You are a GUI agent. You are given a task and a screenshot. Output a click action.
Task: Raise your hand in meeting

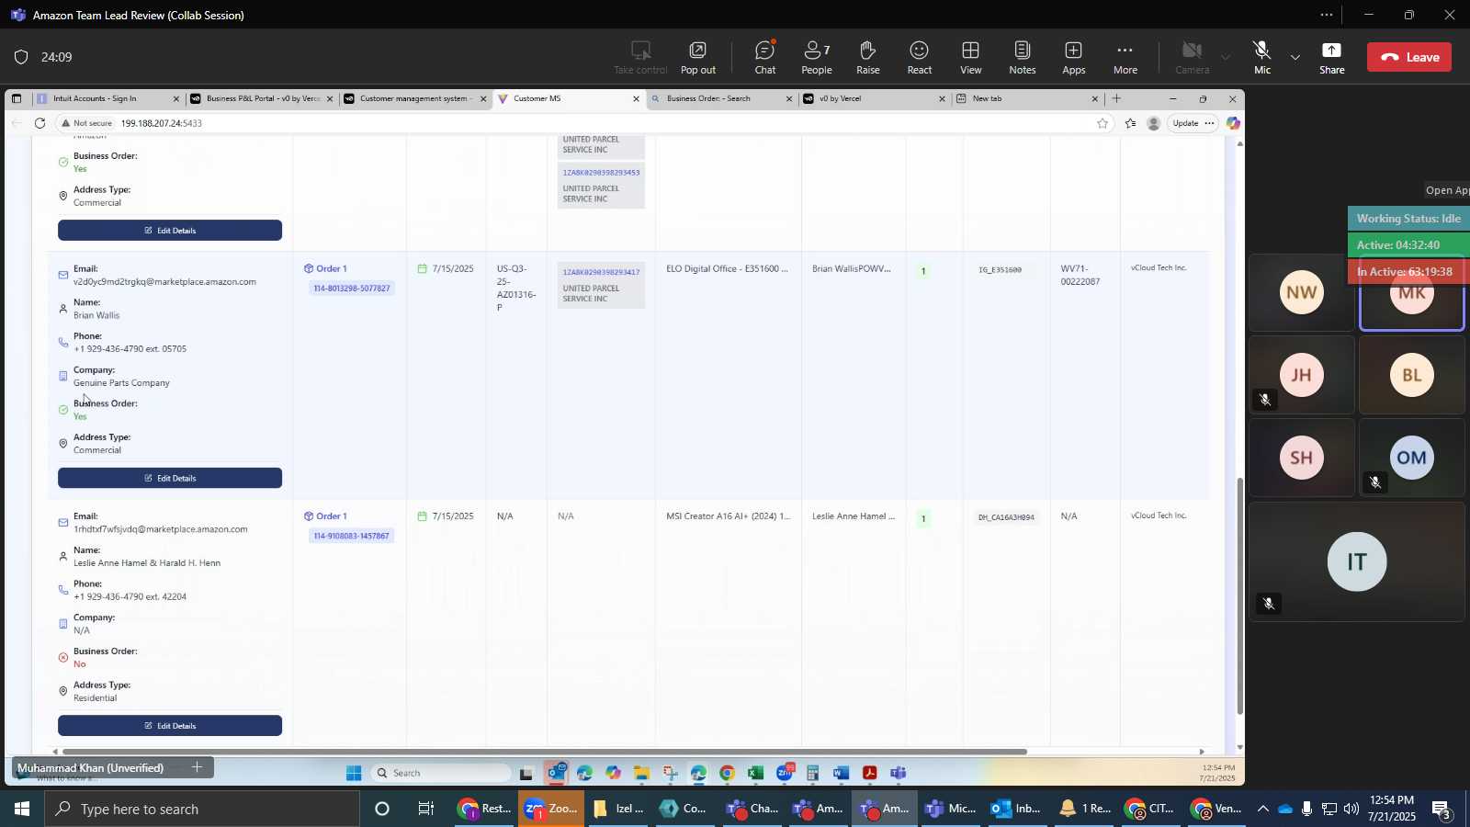(867, 57)
